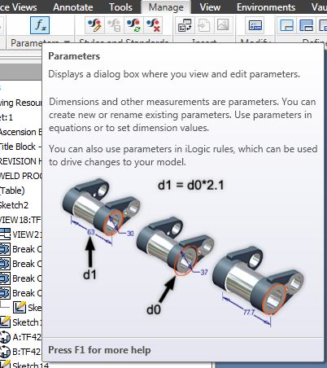This screenshot has height=368, width=327.
Task: Select the Drawing Resources browser node
Action: pyautogui.click(x=21, y=103)
